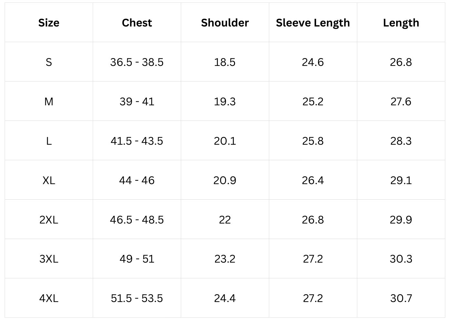Select the 3XL size row label

coord(49,259)
